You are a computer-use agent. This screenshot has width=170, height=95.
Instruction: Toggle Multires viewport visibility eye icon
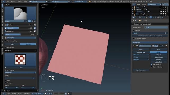click(x=156, y=46)
